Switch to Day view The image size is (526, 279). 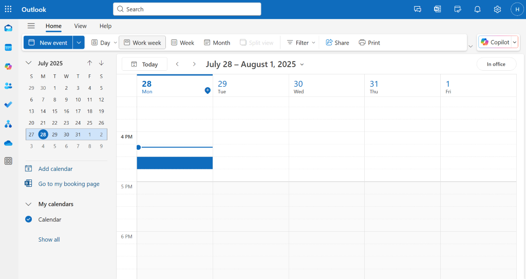click(x=101, y=43)
